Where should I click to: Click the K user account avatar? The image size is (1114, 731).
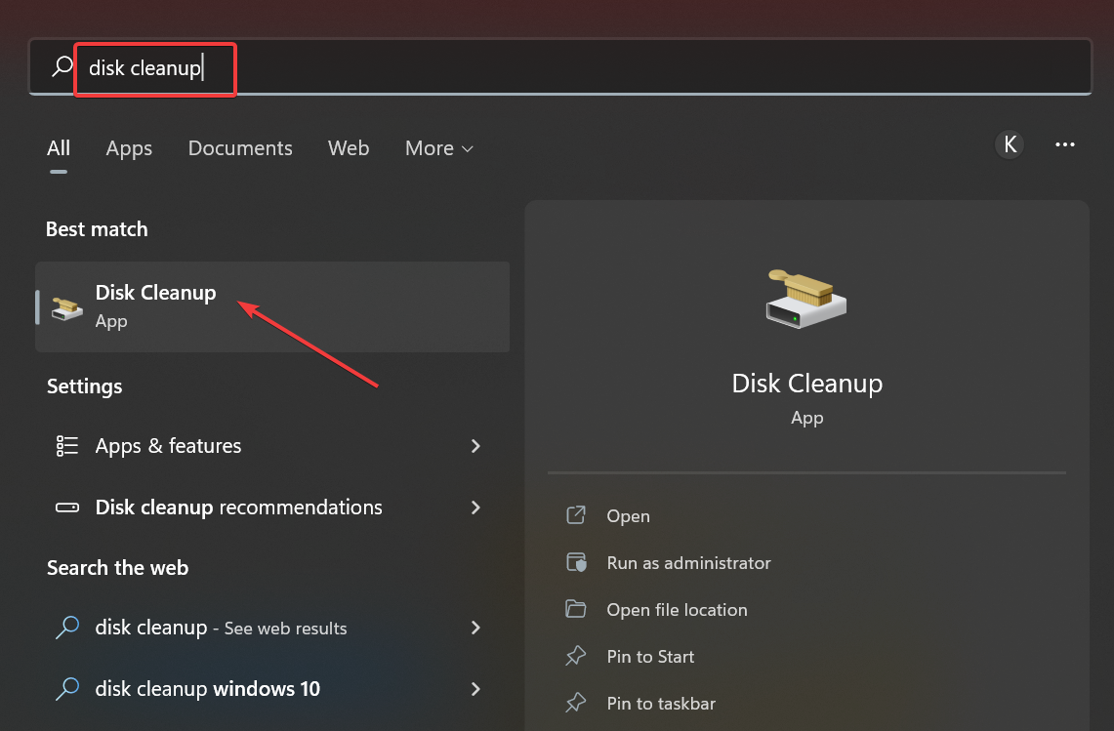1011,145
